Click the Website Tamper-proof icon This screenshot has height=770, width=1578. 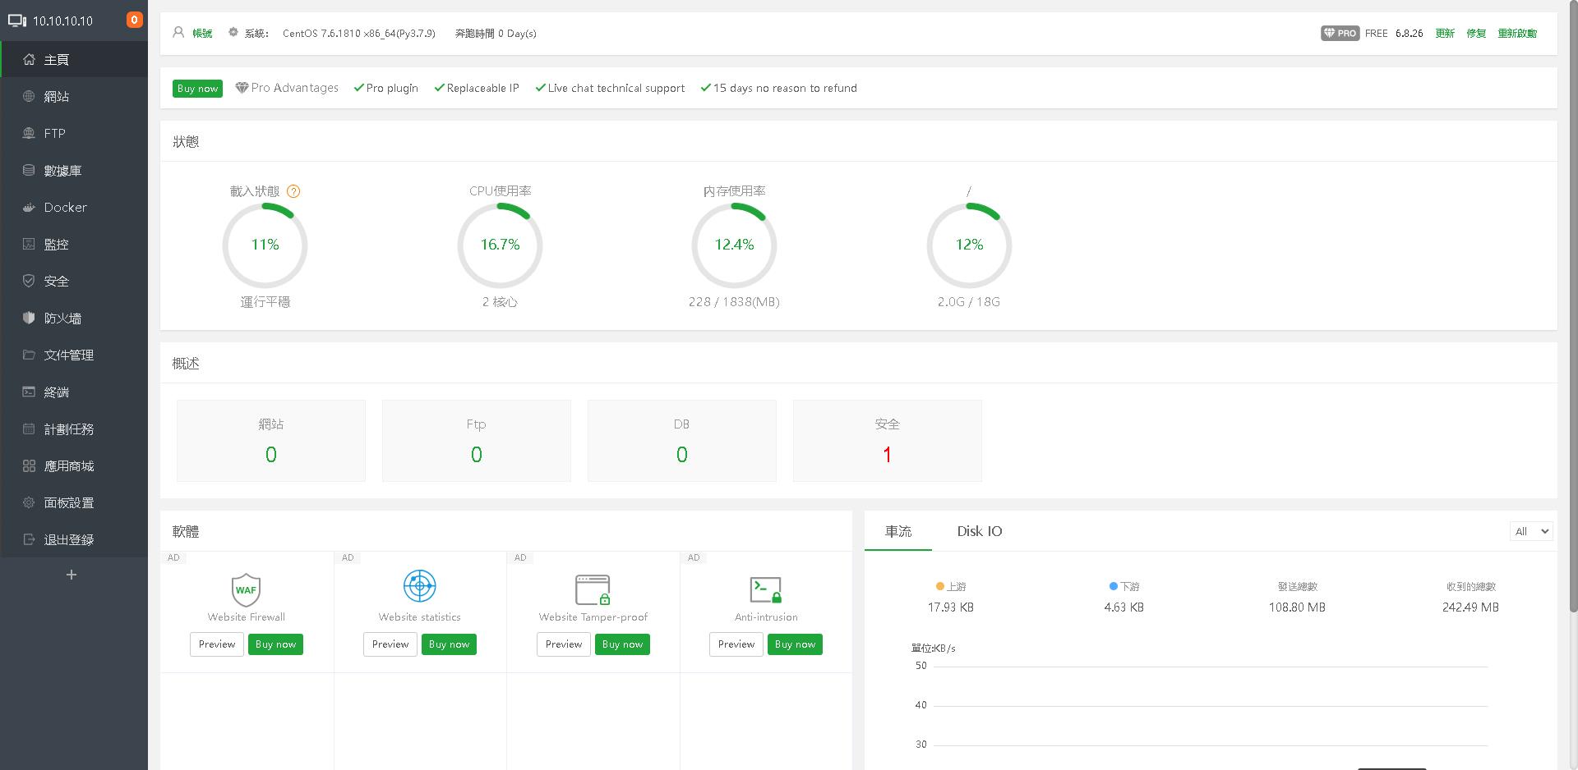click(x=593, y=589)
